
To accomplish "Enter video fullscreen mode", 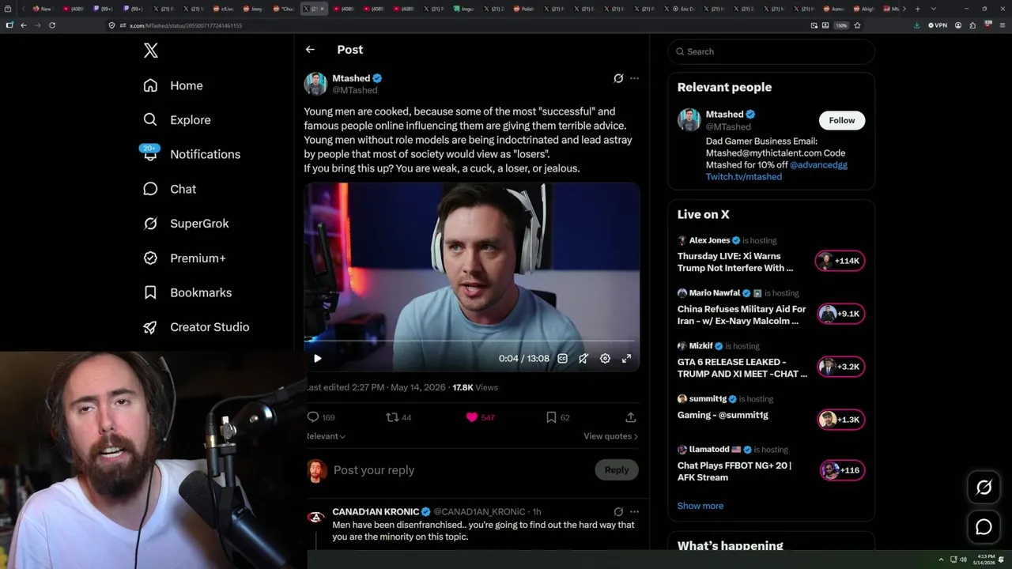I will 626,358.
